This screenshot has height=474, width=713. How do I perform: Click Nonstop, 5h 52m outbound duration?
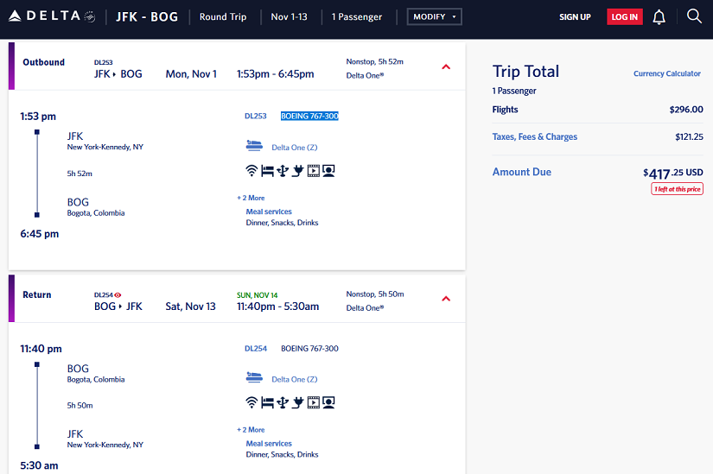(x=375, y=62)
